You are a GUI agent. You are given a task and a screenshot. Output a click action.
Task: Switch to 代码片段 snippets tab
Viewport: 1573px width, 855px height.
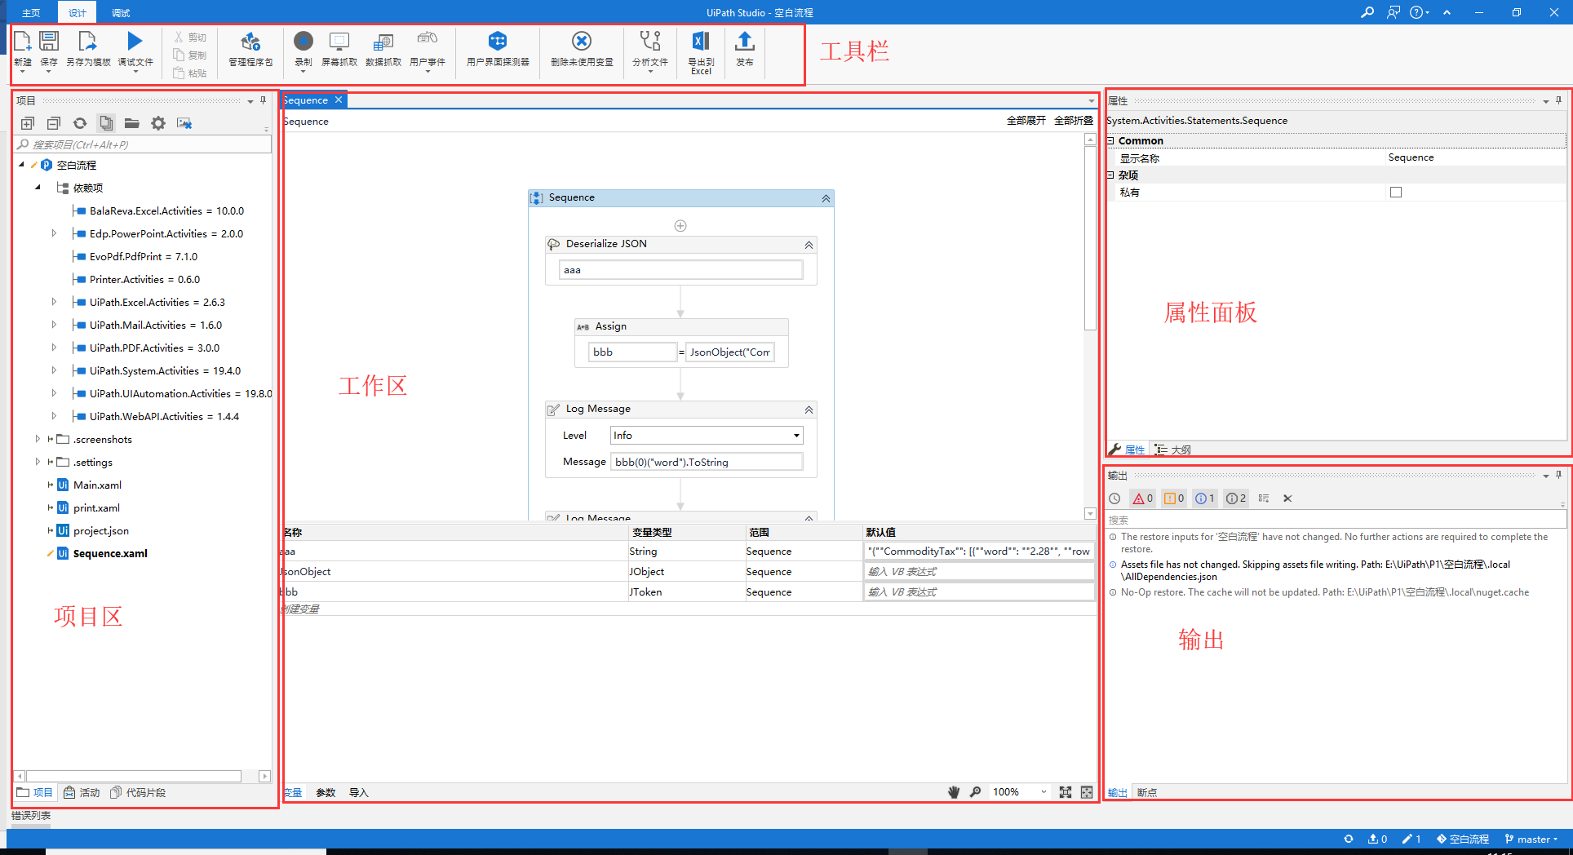point(138,792)
